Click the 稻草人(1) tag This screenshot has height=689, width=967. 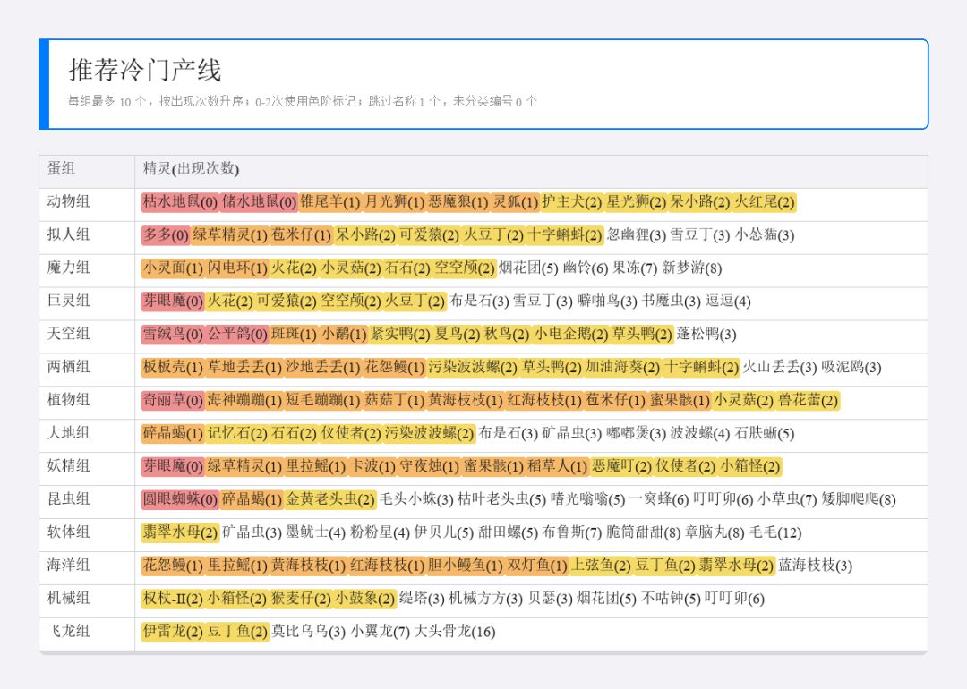coord(557,467)
